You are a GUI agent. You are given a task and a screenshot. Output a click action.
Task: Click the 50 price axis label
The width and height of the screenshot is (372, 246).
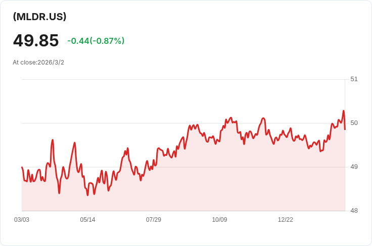coord(354,123)
